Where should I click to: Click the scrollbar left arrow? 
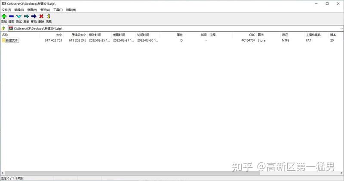[3, 173]
